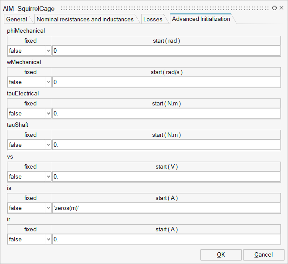Viewport: 288px width, 264px height.
Task: Edit the vs start (V) field
Action: [166, 177]
